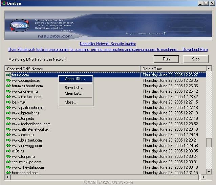
Task: Click green arrow icon beside www.compdoc.ru
Action: [8, 80]
